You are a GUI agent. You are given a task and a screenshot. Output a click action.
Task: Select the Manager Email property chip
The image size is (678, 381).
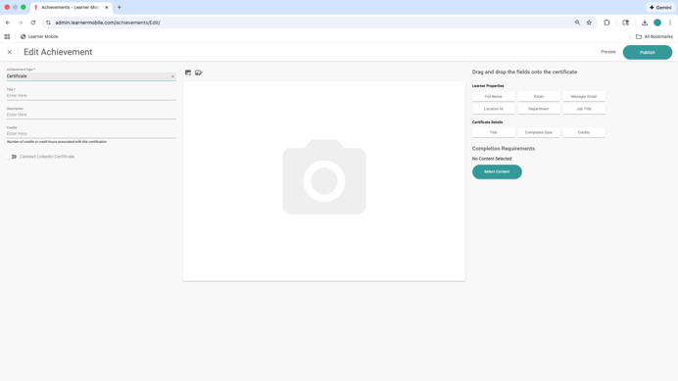pyautogui.click(x=584, y=96)
